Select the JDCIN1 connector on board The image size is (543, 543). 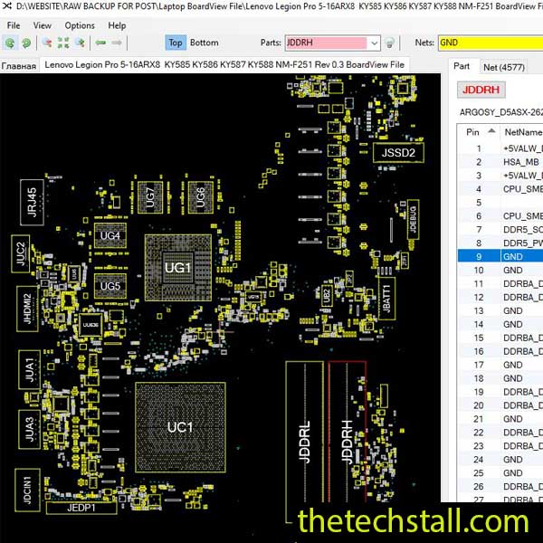click(x=27, y=490)
